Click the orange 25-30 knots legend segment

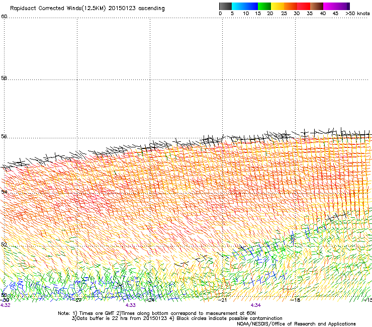291,6
